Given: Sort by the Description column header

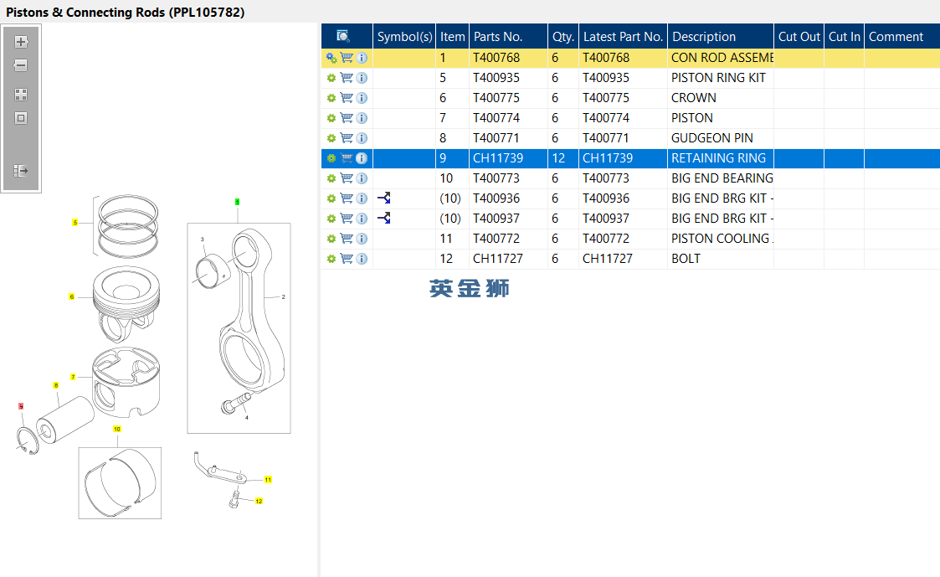Looking at the screenshot, I should pyautogui.click(x=721, y=37).
